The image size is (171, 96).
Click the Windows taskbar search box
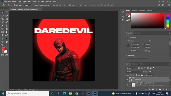point(28,94)
